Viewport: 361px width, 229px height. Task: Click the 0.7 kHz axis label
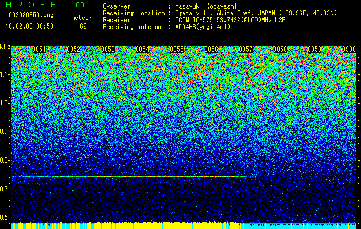point(5,189)
